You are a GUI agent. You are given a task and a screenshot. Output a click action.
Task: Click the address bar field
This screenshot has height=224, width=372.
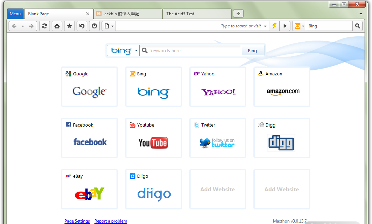point(192,26)
